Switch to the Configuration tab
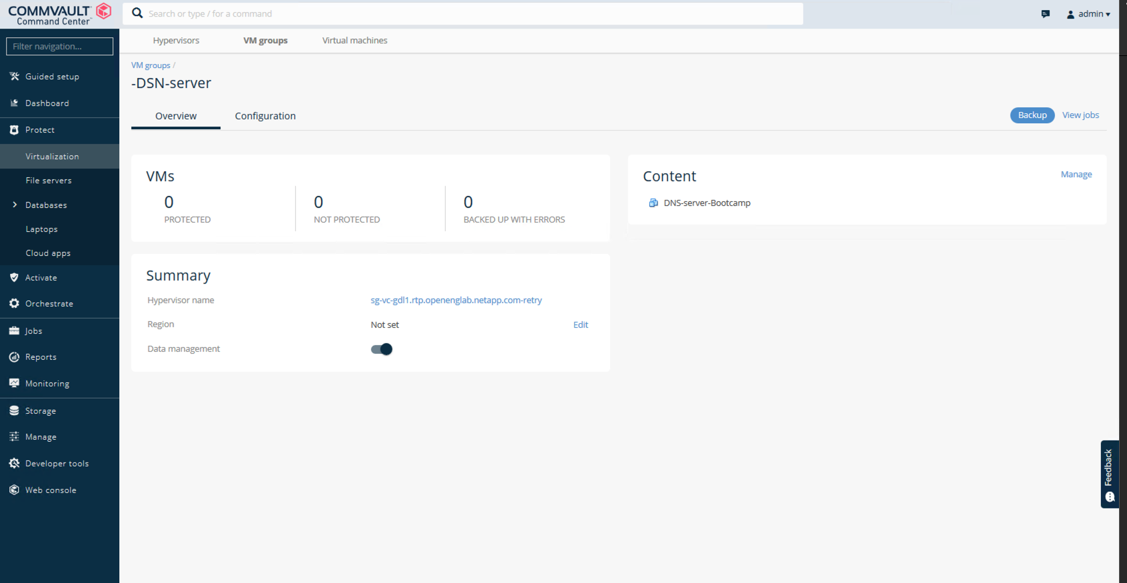 (x=265, y=116)
